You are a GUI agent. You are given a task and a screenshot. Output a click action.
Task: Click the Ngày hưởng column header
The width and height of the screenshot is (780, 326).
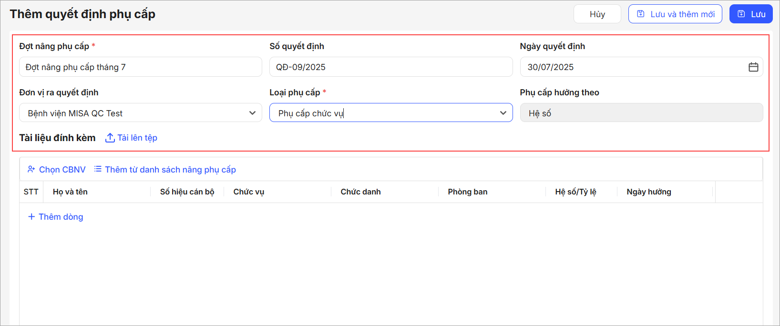tap(649, 192)
